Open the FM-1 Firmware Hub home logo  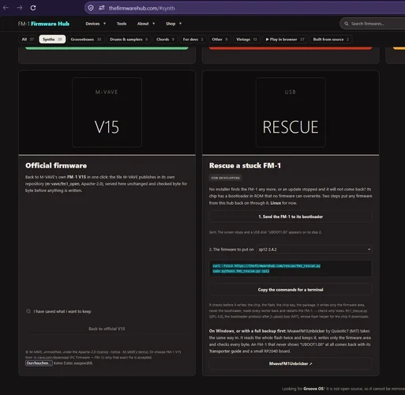43,24
